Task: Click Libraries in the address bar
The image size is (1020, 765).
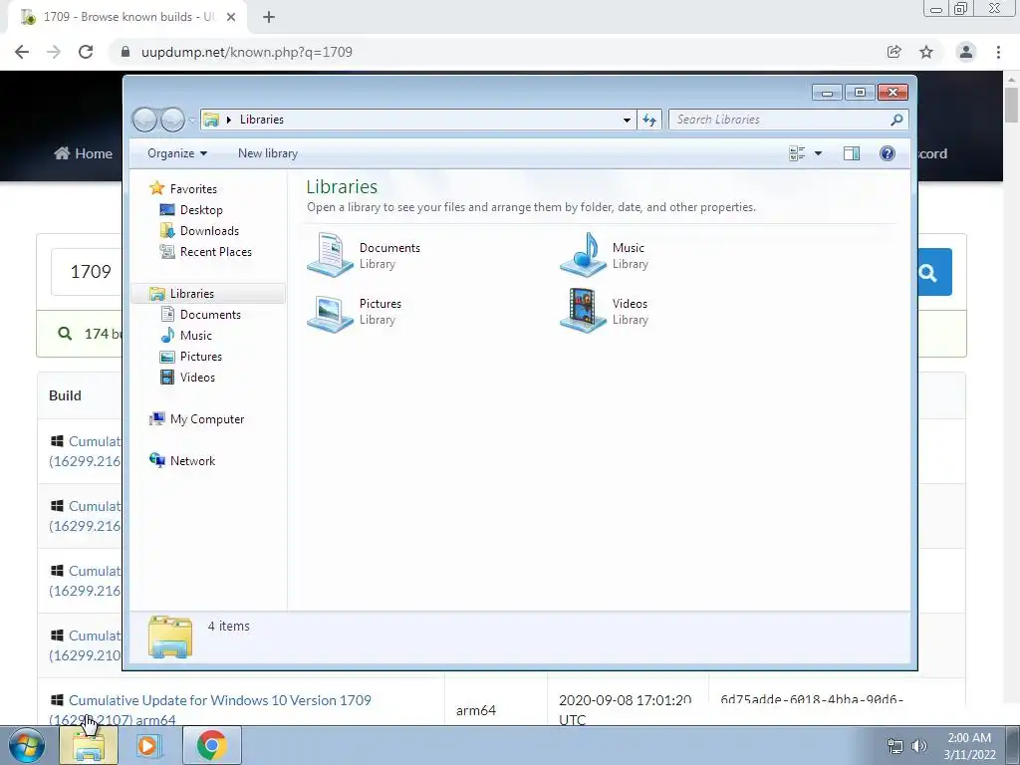Action: [262, 120]
